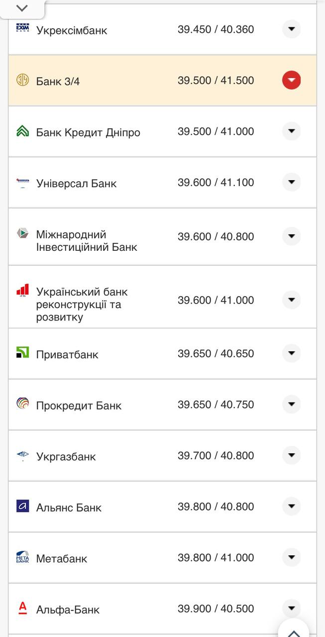Click the scroll-to-top circular button
Screen dimensions: 325x637
click(x=293, y=629)
